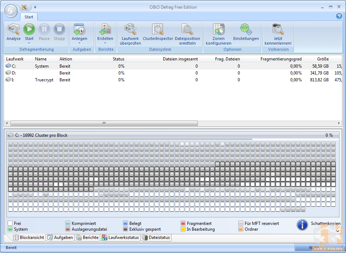Select the I: drive icon
Image resolution: width=346 pixels, height=253 pixels.
click(x=8, y=80)
